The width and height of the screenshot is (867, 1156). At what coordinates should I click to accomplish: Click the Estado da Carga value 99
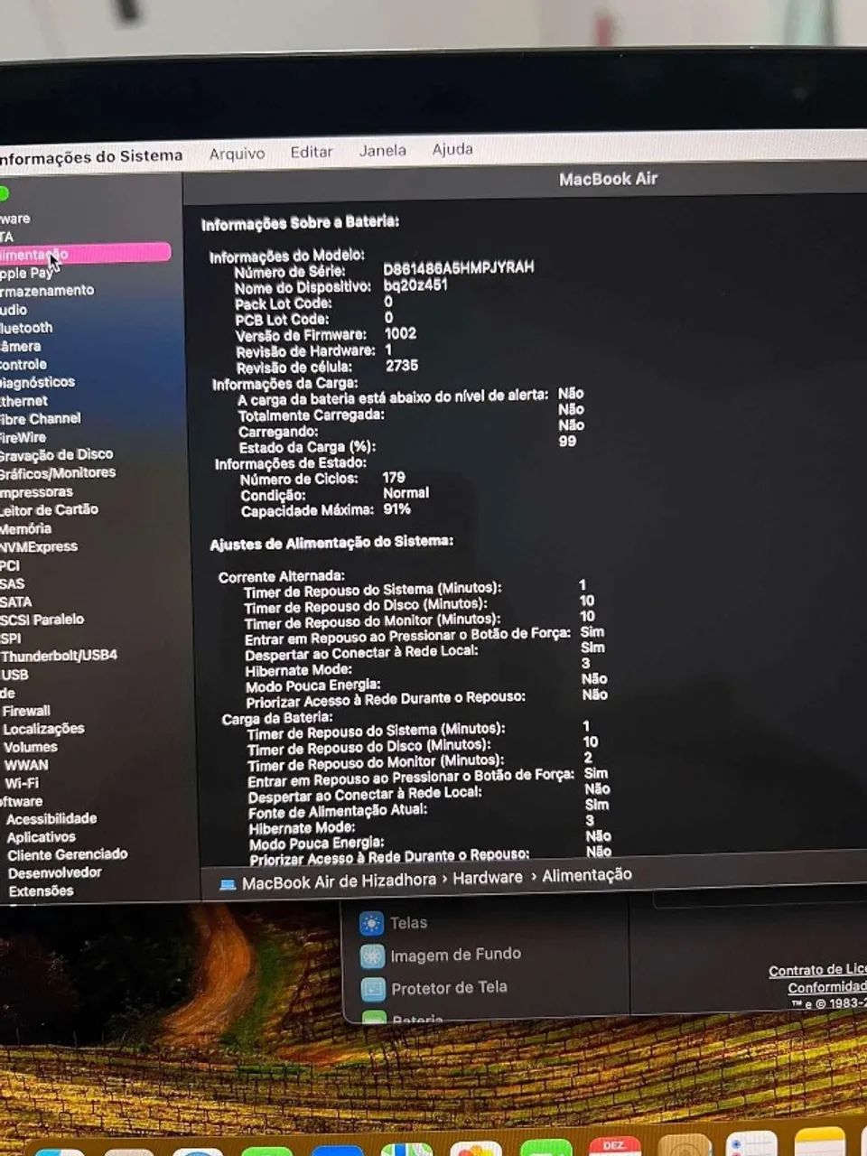(x=567, y=442)
